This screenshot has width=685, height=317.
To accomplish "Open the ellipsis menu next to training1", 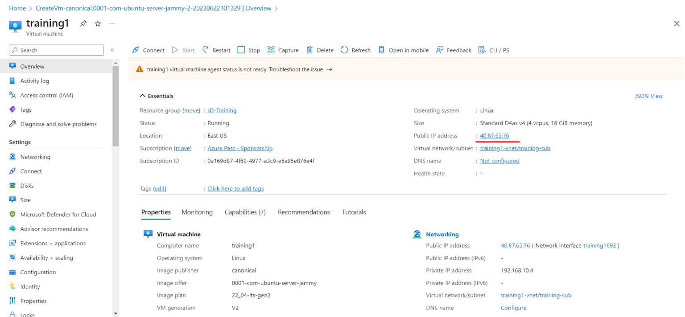I will 111,24.
